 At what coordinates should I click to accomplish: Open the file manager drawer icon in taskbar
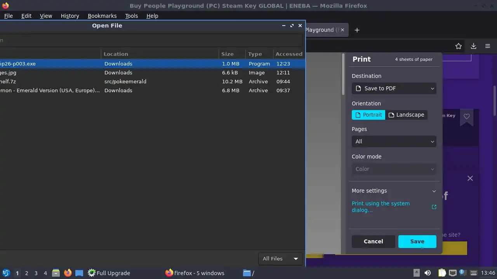click(56, 273)
